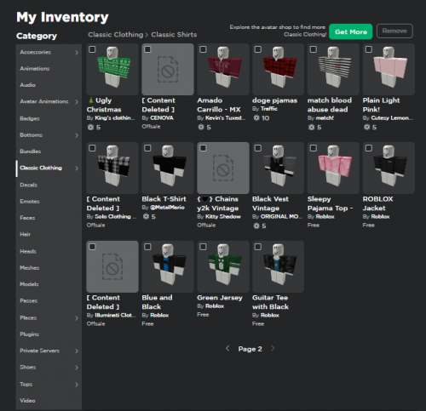The height and width of the screenshot is (411, 426).
Task: Click the Black T-Shirt thumbnail image
Action: (168, 168)
